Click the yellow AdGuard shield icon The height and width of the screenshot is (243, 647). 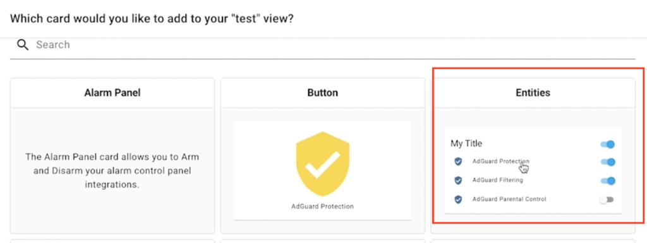(323, 163)
